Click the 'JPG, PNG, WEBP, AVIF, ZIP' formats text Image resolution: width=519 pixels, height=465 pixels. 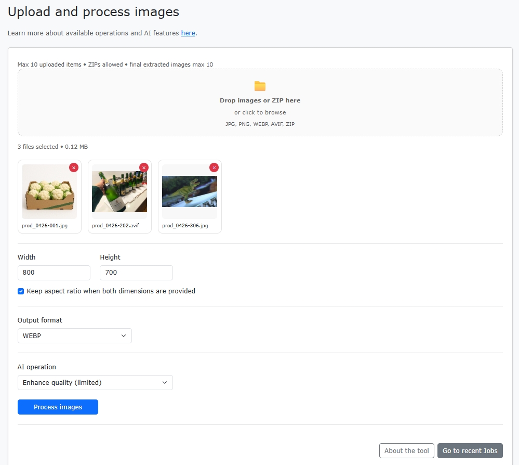coord(260,124)
